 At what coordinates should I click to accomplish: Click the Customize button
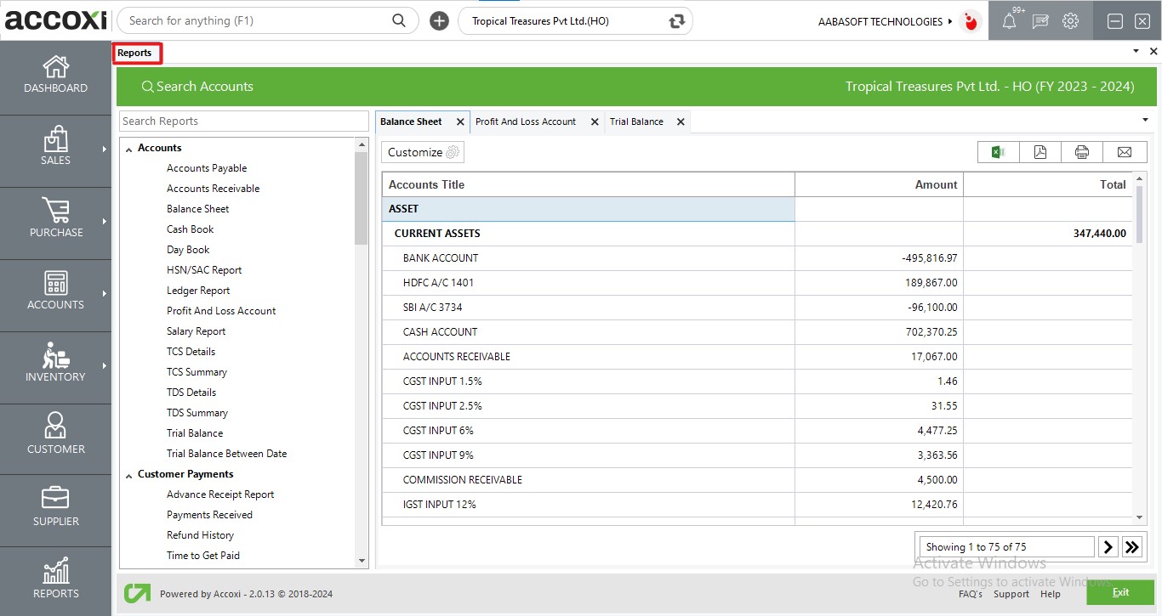tap(422, 152)
